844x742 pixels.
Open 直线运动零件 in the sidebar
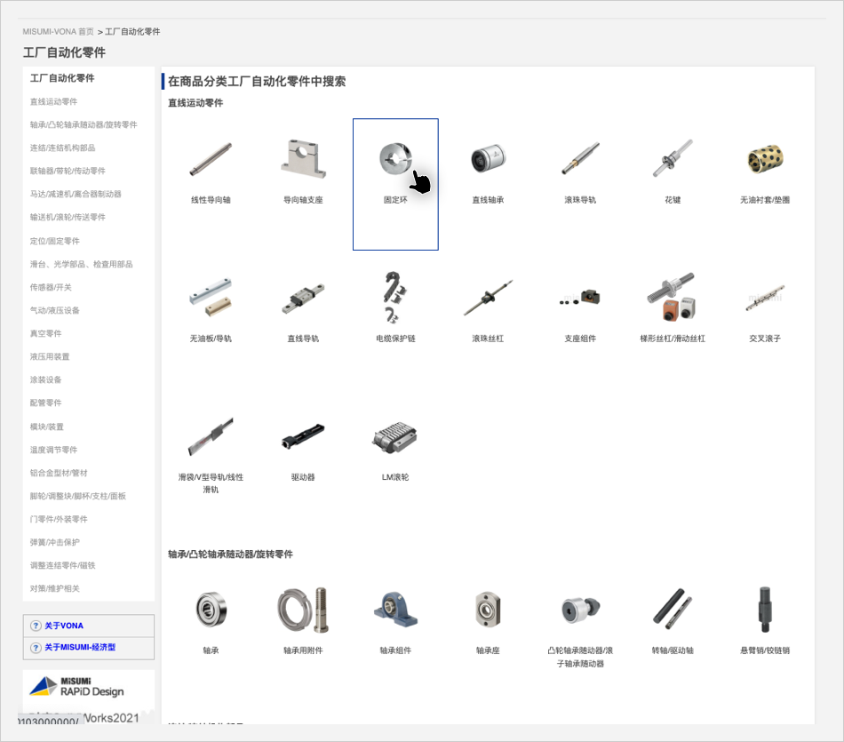click(x=53, y=101)
